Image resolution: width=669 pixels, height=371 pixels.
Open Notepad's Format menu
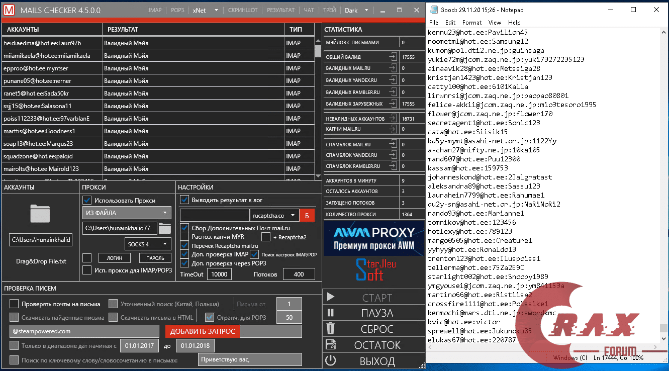tap(471, 22)
